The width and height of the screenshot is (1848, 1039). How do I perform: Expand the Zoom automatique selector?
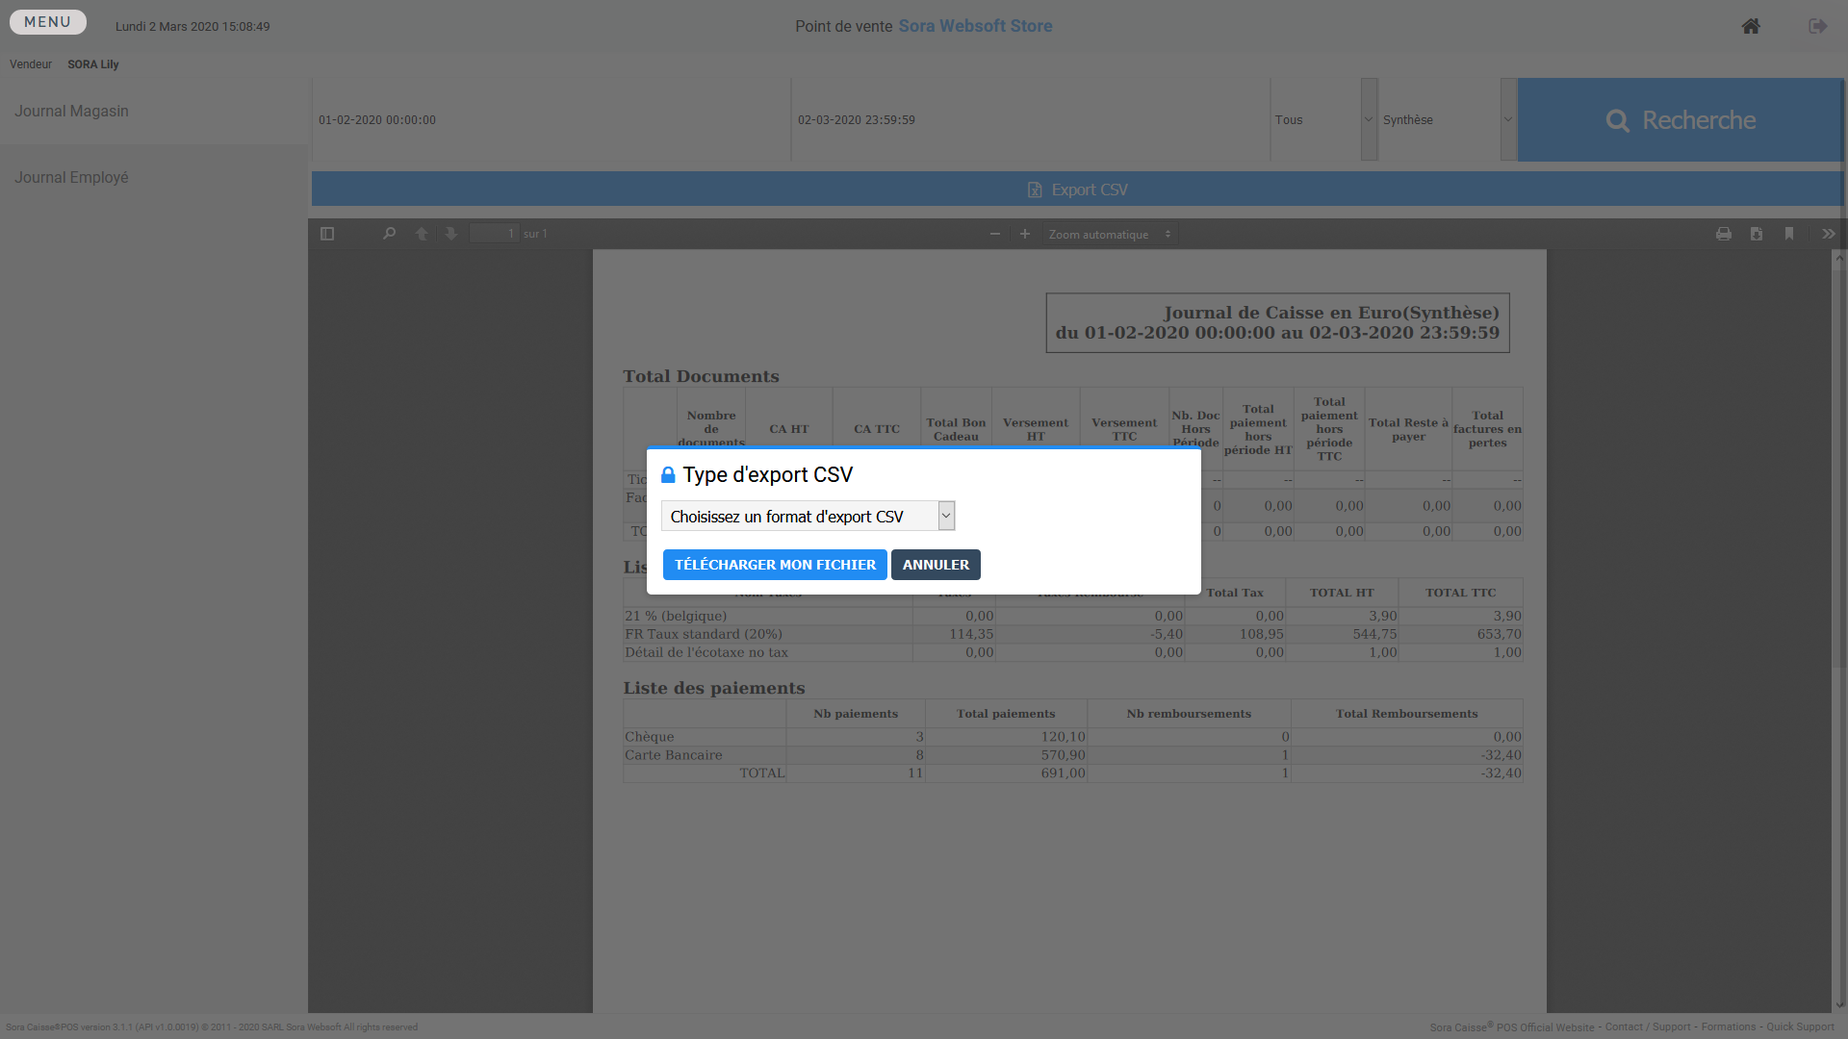(x=1110, y=234)
